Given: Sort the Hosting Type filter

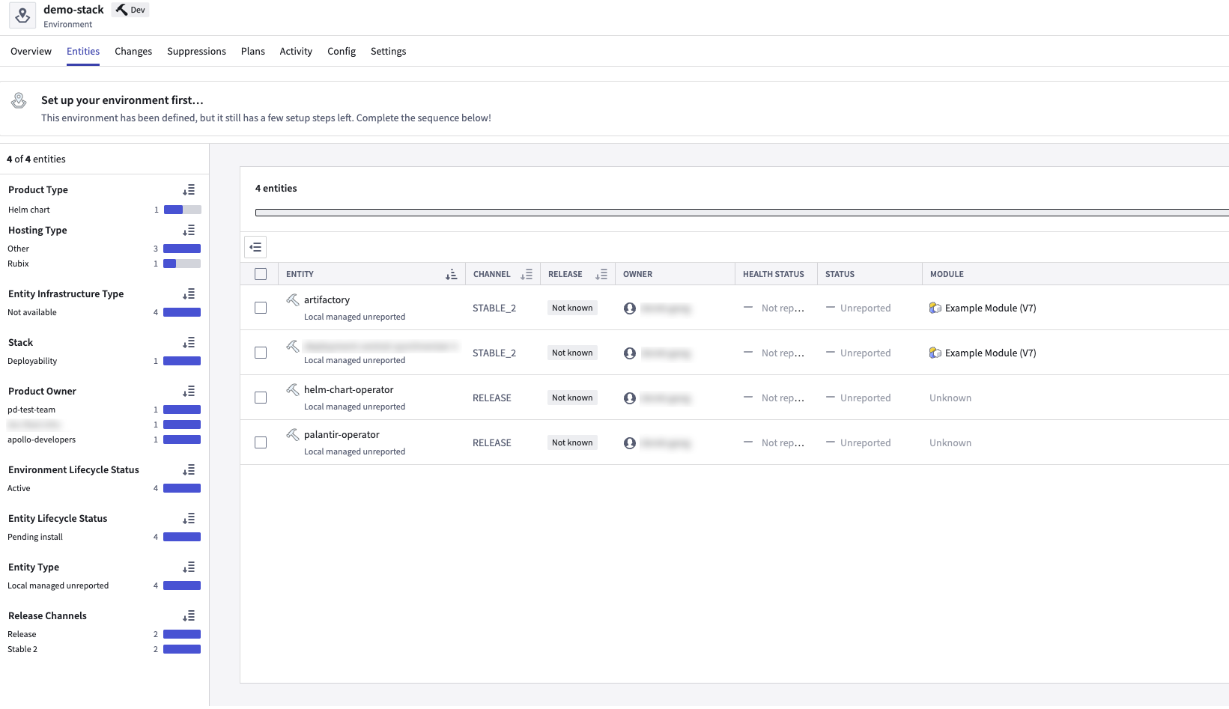Looking at the screenshot, I should point(189,231).
